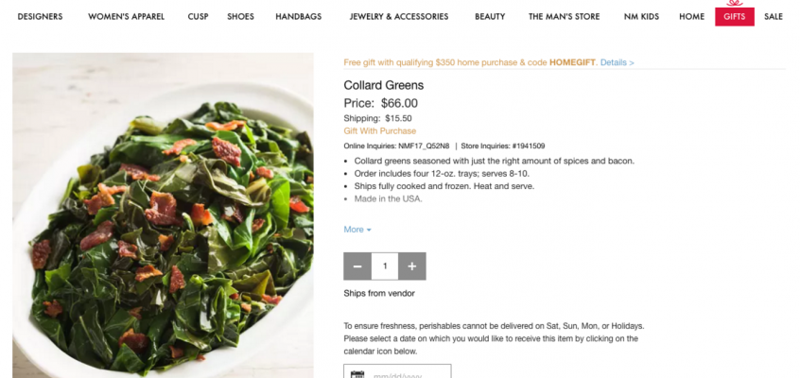The width and height of the screenshot is (800, 378).
Task: Click the quantity input field
Action: pyautogui.click(x=384, y=266)
